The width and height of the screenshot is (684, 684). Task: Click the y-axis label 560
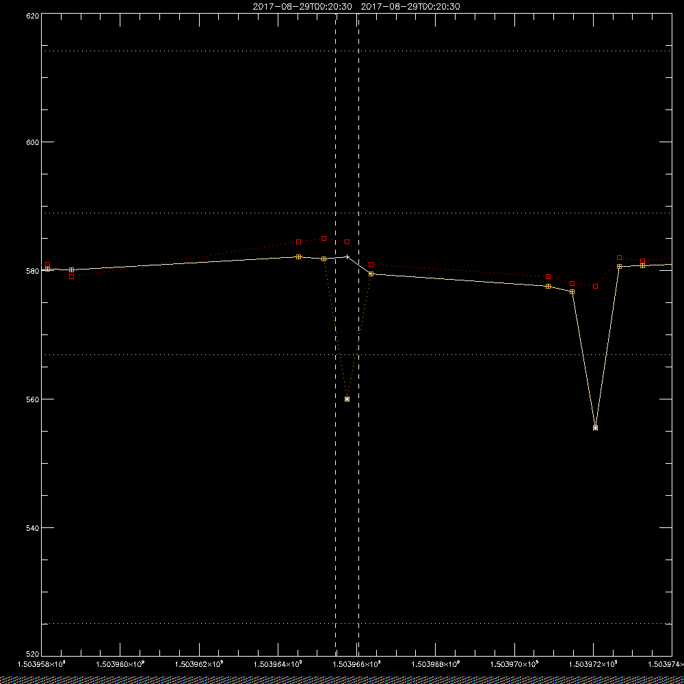pos(33,399)
